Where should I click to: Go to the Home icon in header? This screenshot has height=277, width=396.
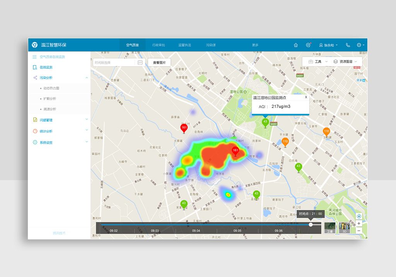(296, 45)
